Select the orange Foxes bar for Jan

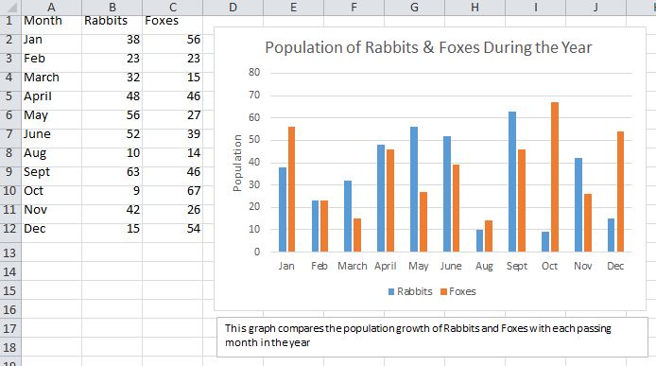click(291, 189)
